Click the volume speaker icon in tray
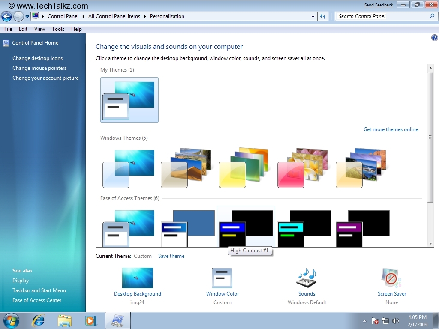This screenshot has height=329, width=439. tap(395, 321)
